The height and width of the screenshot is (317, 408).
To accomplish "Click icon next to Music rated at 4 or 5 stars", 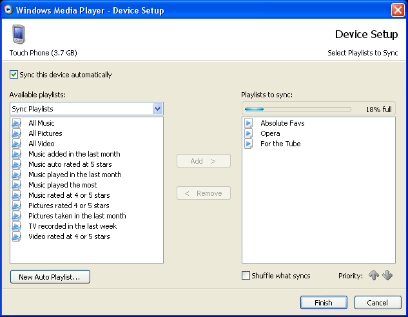I will (x=16, y=195).
